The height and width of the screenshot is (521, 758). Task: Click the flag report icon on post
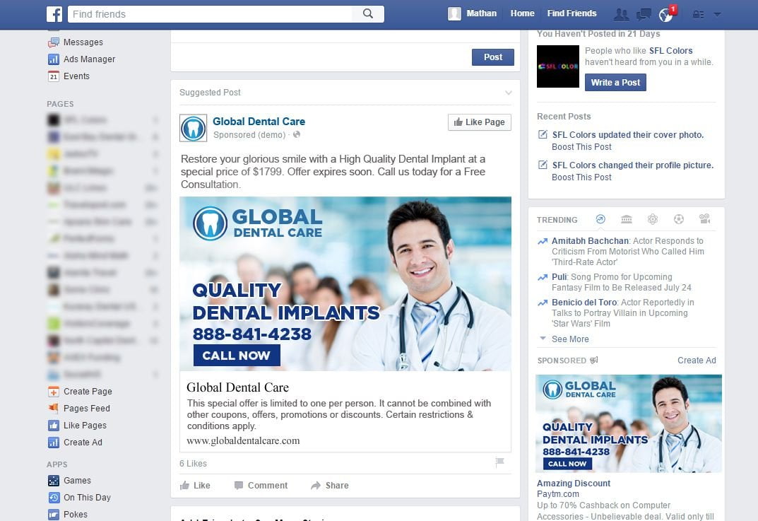coord(500,462)
